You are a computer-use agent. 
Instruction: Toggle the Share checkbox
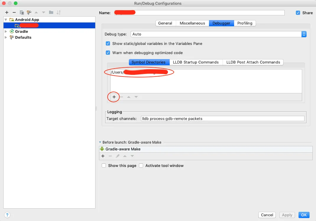[x=298, y=13]
